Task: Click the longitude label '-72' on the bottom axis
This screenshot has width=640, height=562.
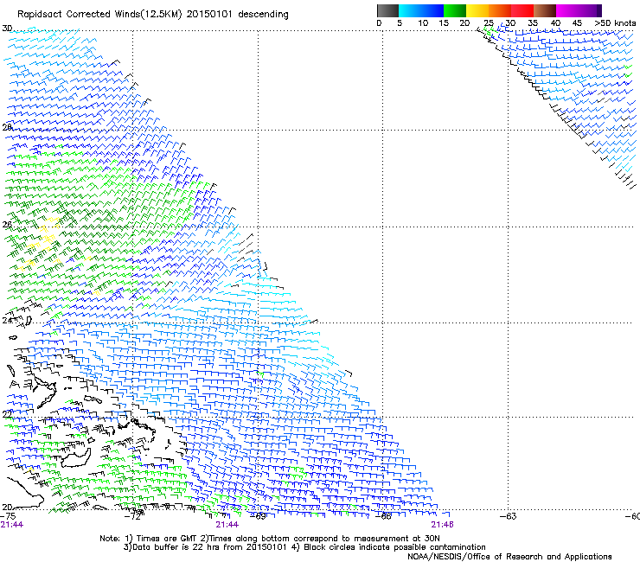Action: point(132,516)
